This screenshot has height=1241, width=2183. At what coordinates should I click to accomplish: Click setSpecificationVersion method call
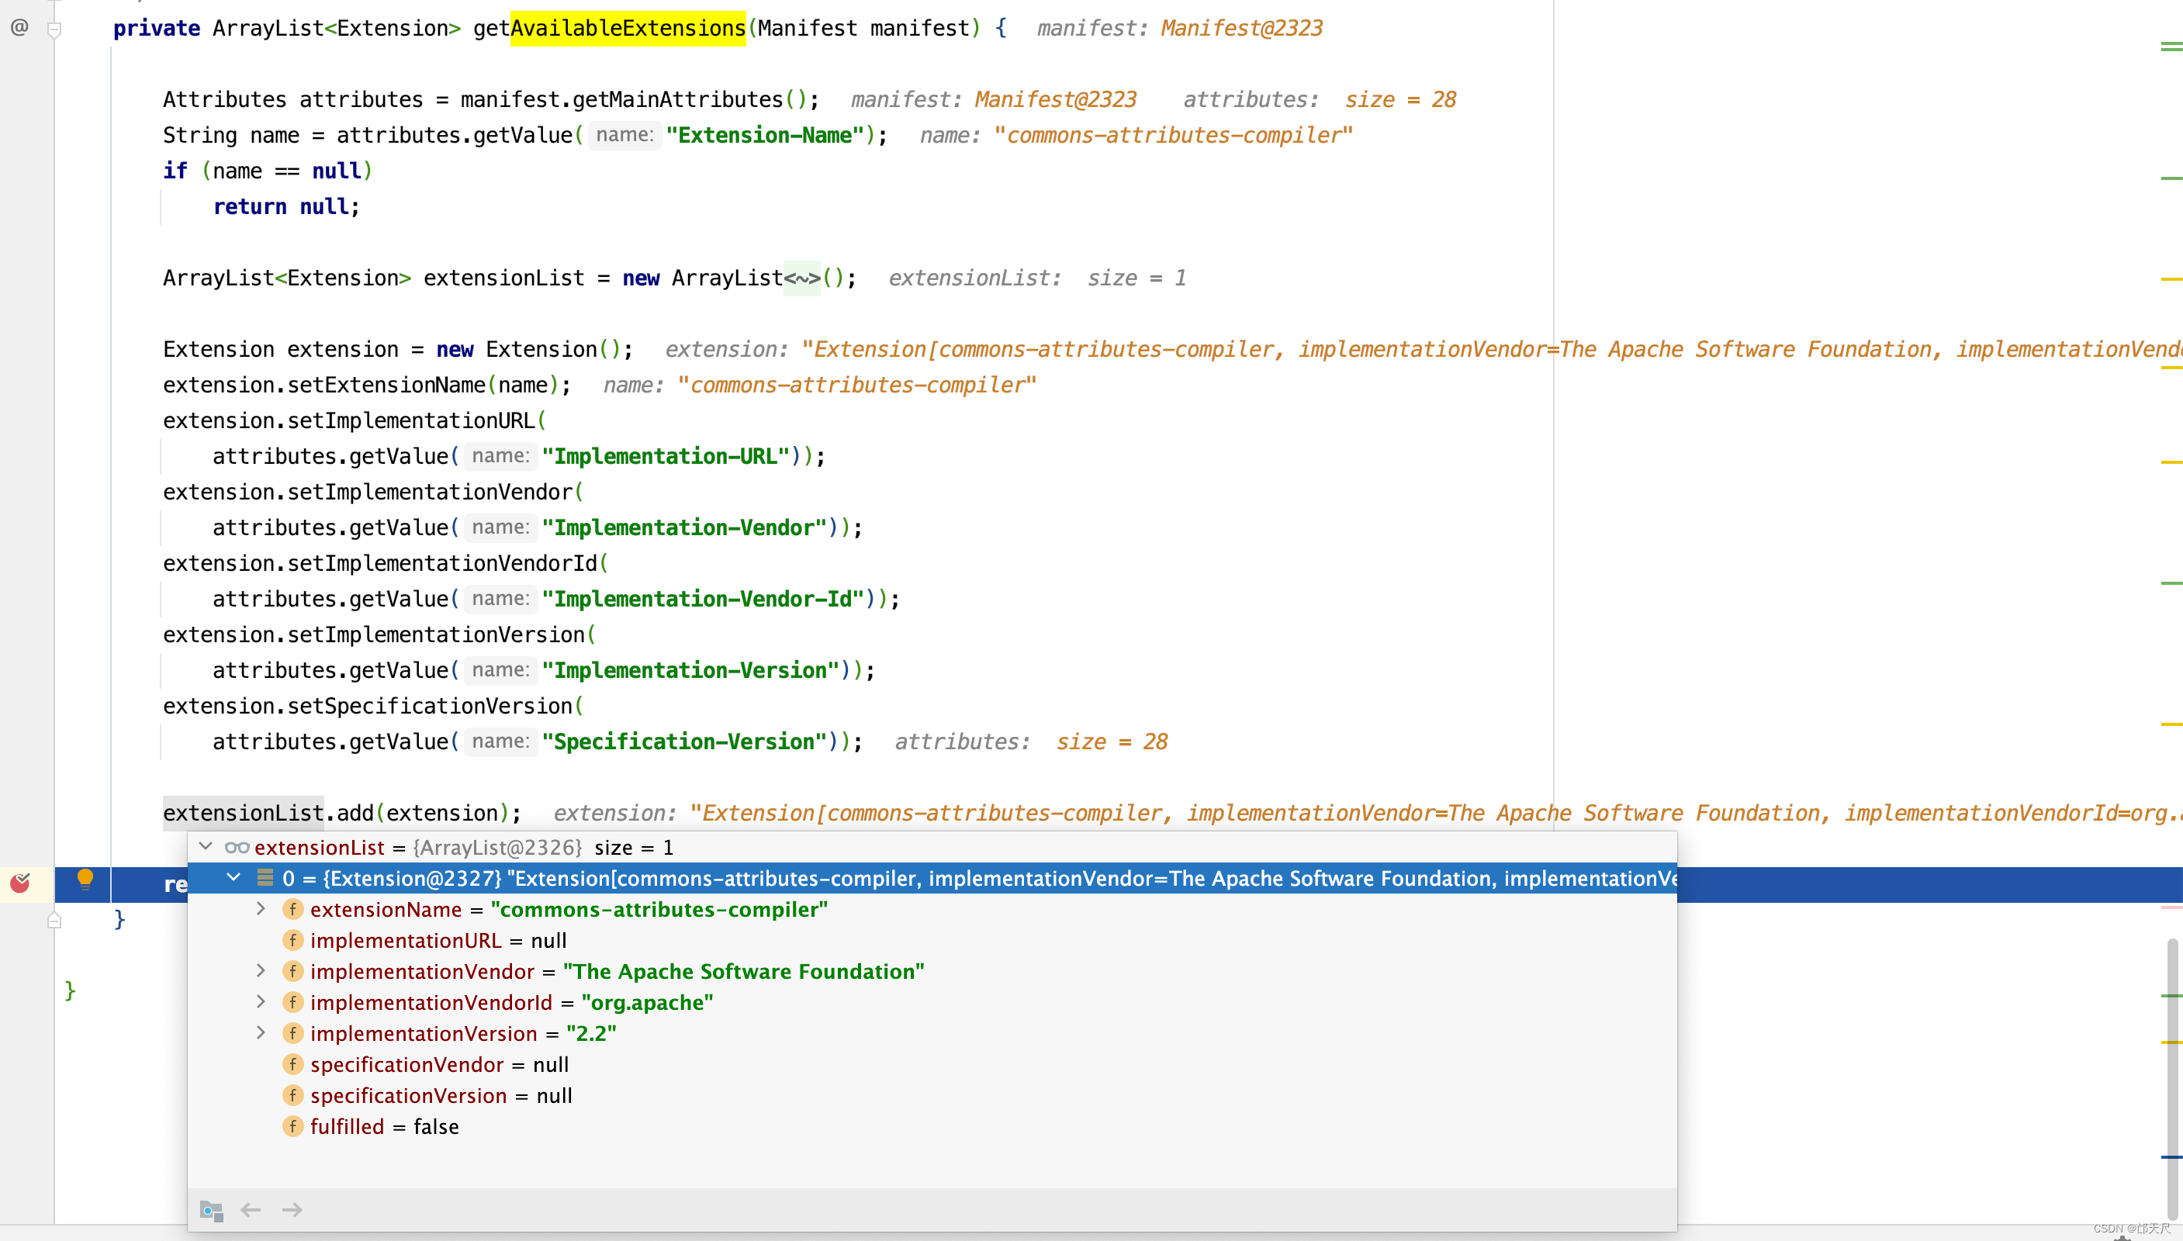coord(430,706)
